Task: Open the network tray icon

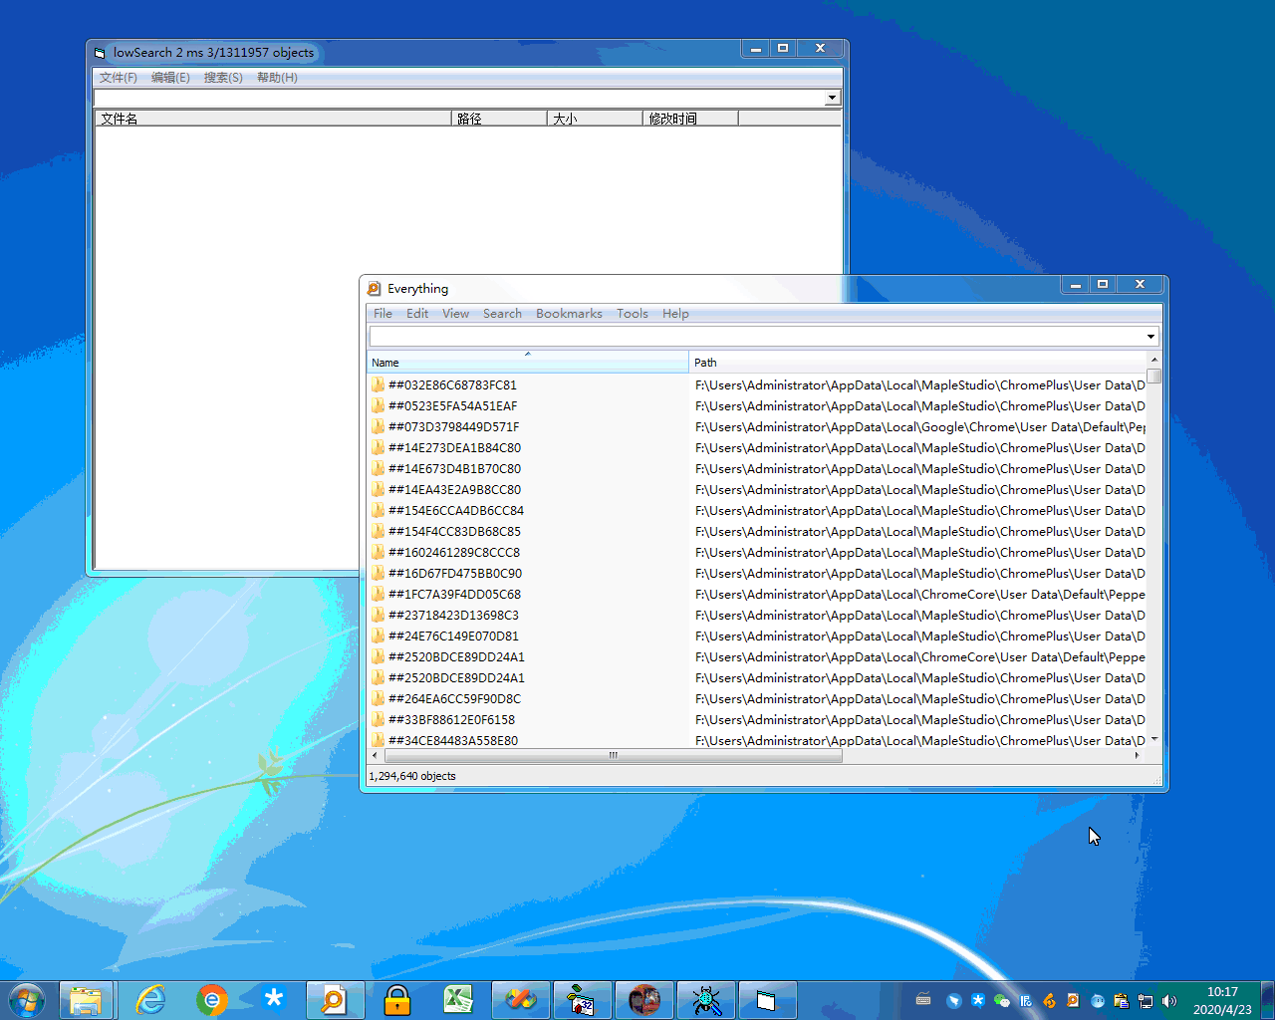Action: (x=1146, y=1001)
